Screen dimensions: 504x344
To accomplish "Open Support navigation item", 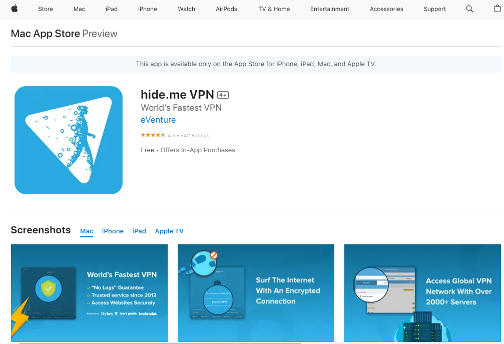I will [x=434, y=9].
